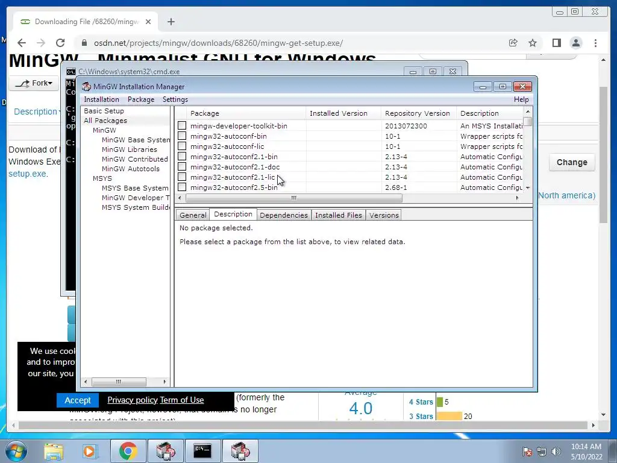This screenshot has width=617, height=463.
Task: Check the mingw32-autoconf2.5-bin checkbox
Action: [182, 187]
